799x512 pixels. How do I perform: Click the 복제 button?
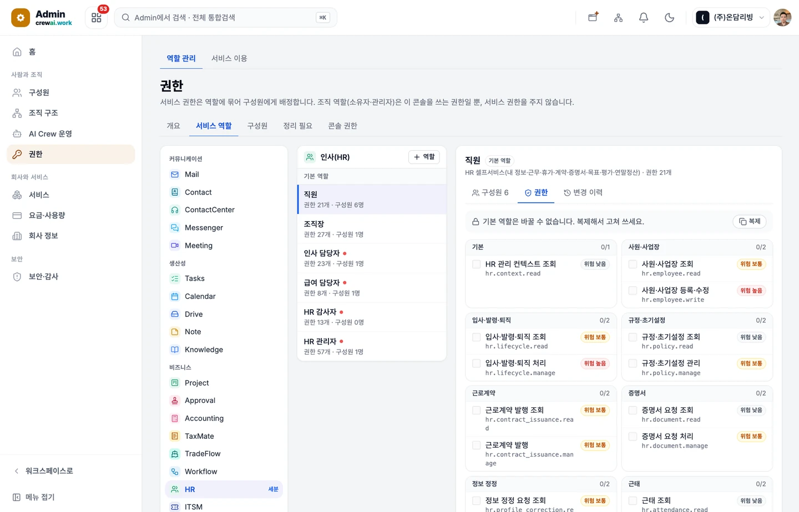coord(750,222)
